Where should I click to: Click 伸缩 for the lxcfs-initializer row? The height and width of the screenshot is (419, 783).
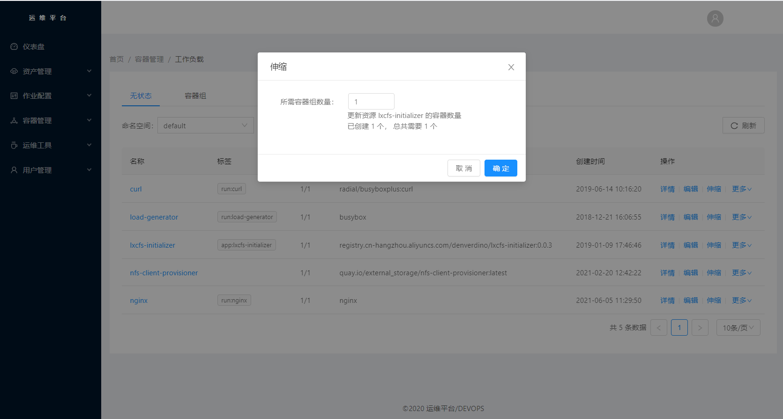[x=714, y=245]
